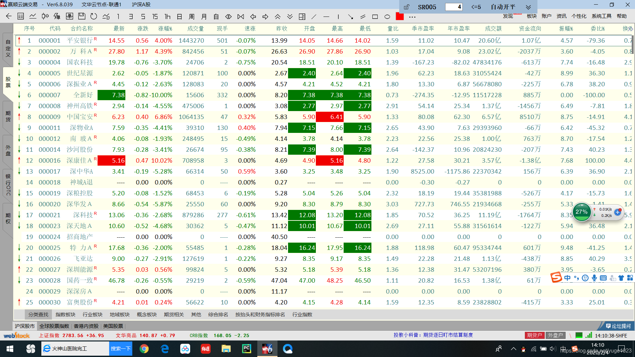Click the lightning order (闪单) icon

57,16
